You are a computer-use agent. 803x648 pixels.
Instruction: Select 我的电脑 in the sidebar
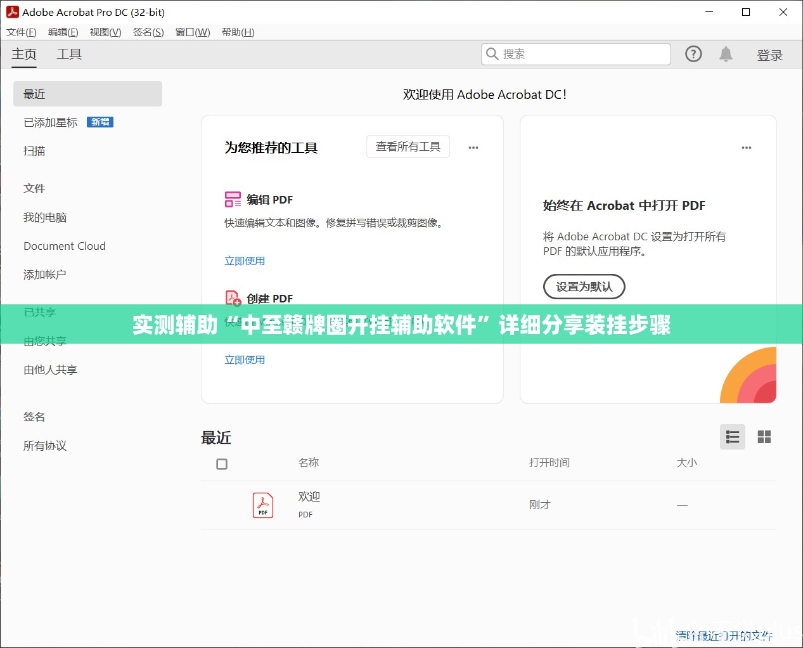pyautogui.click(x=45, y=217)
